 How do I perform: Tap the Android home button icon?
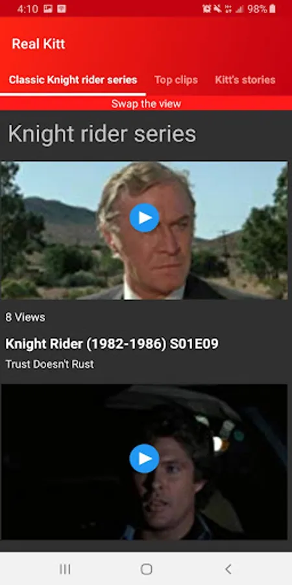pyautogui.click(x=146, y=569)
